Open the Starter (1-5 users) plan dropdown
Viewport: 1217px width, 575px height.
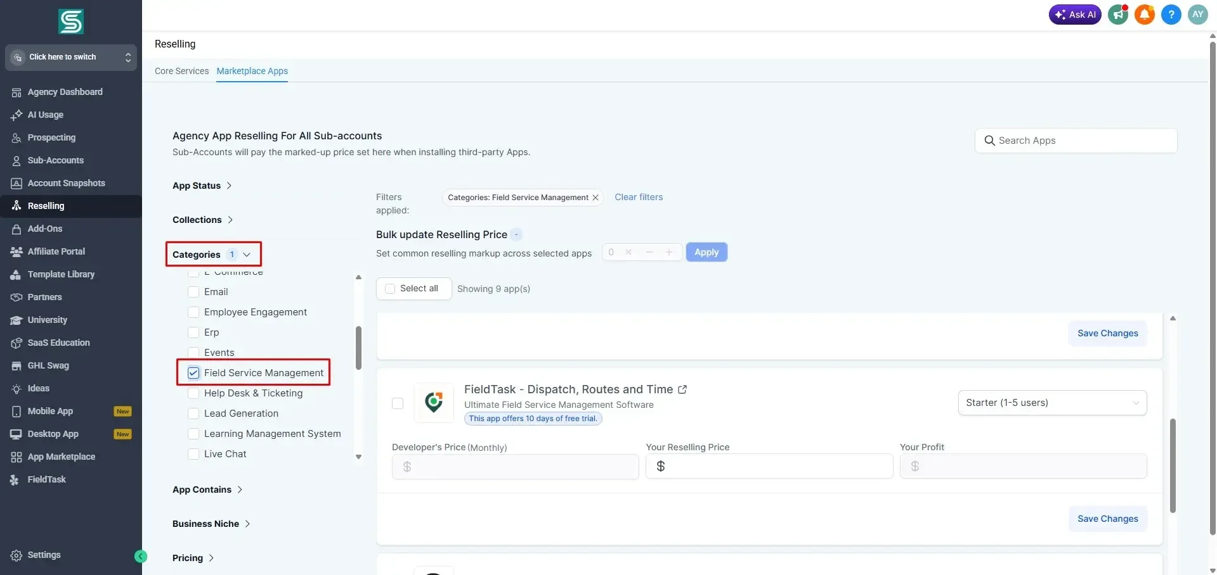[1052, 403]
